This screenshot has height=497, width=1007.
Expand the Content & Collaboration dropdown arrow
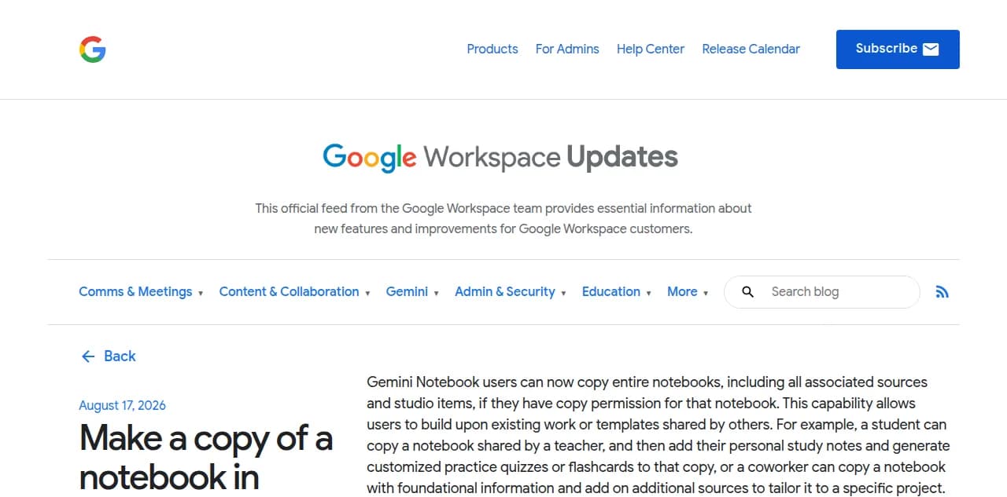click(x=367, y=294)
